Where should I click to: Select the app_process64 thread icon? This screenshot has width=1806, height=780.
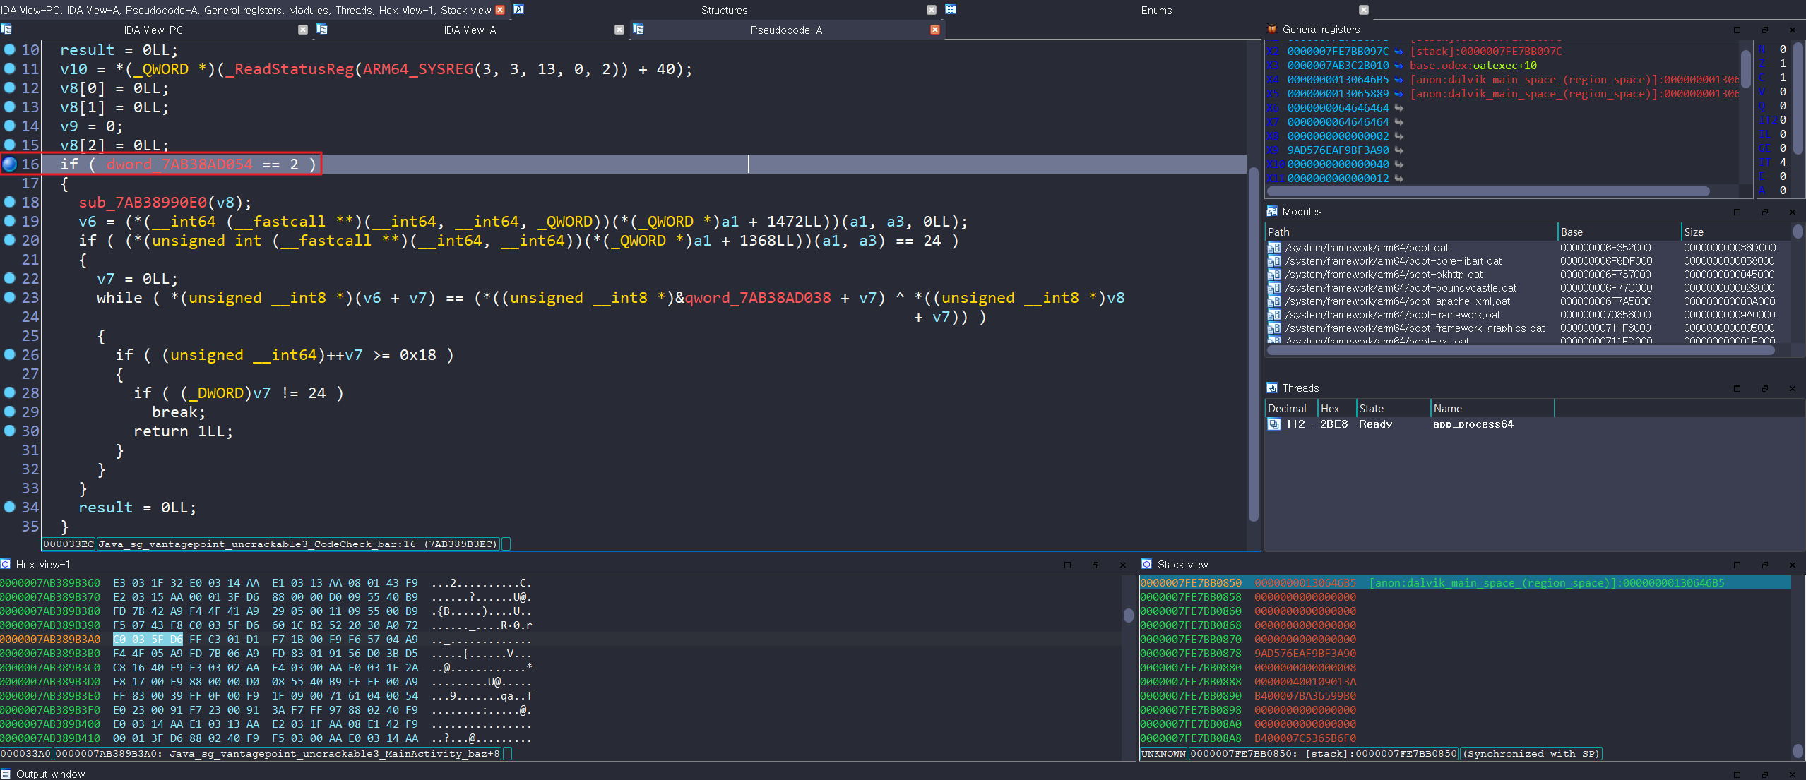point(1274,424)
